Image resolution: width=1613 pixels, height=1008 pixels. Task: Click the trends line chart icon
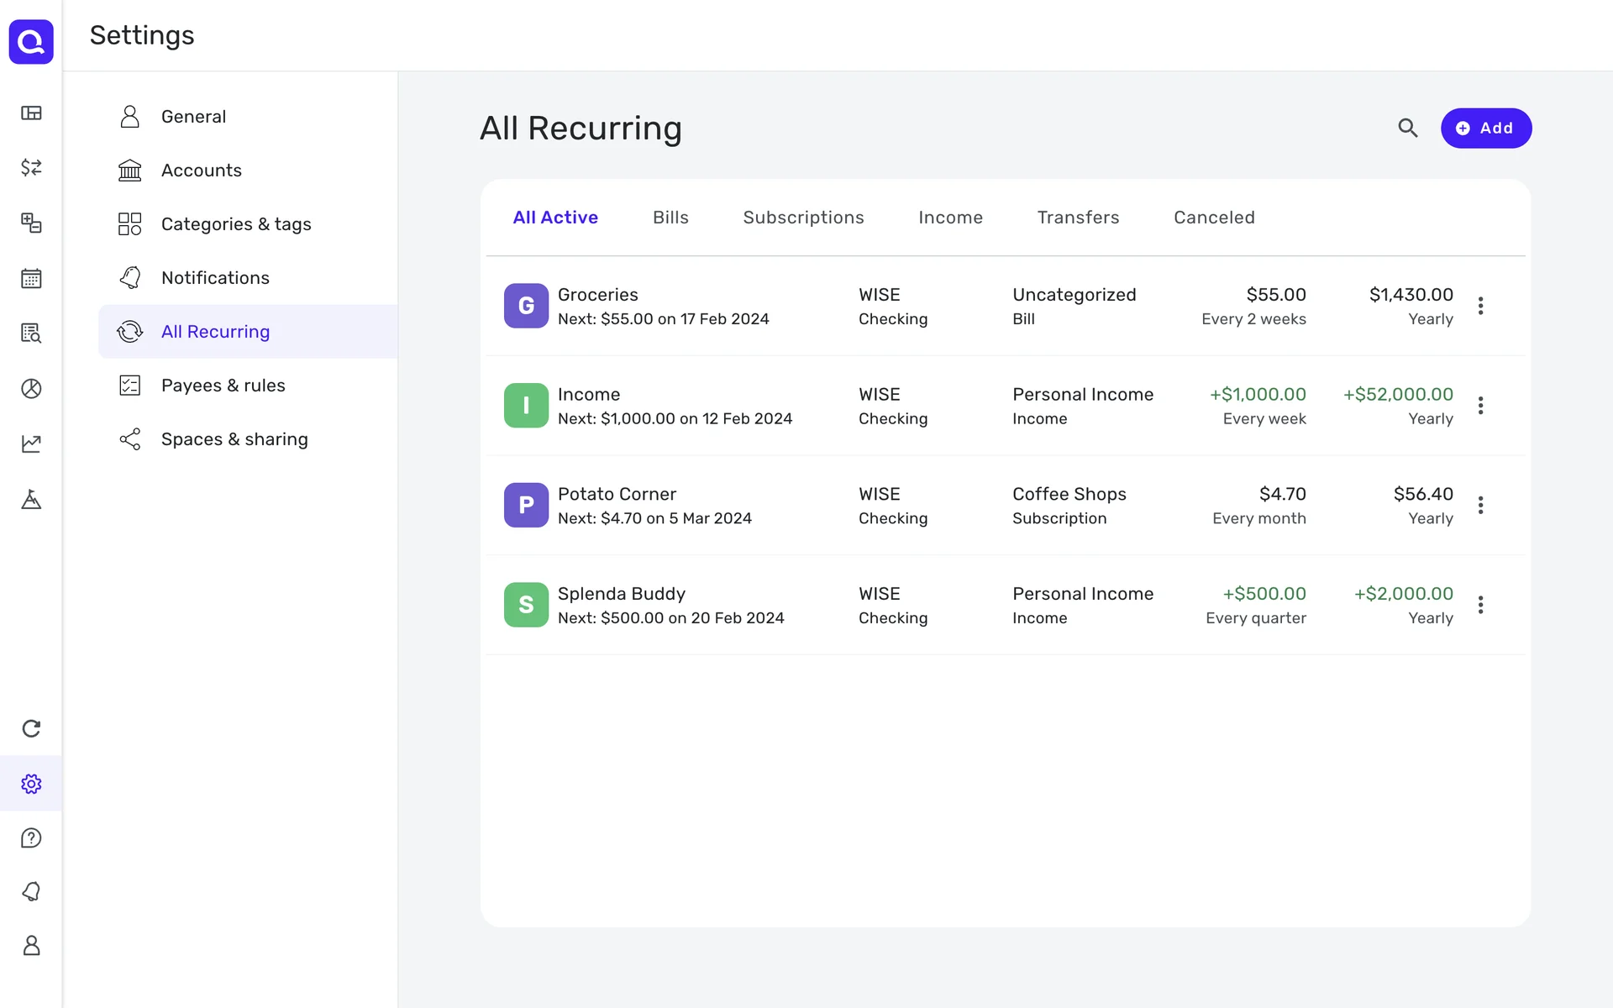[x=31, y=444]
